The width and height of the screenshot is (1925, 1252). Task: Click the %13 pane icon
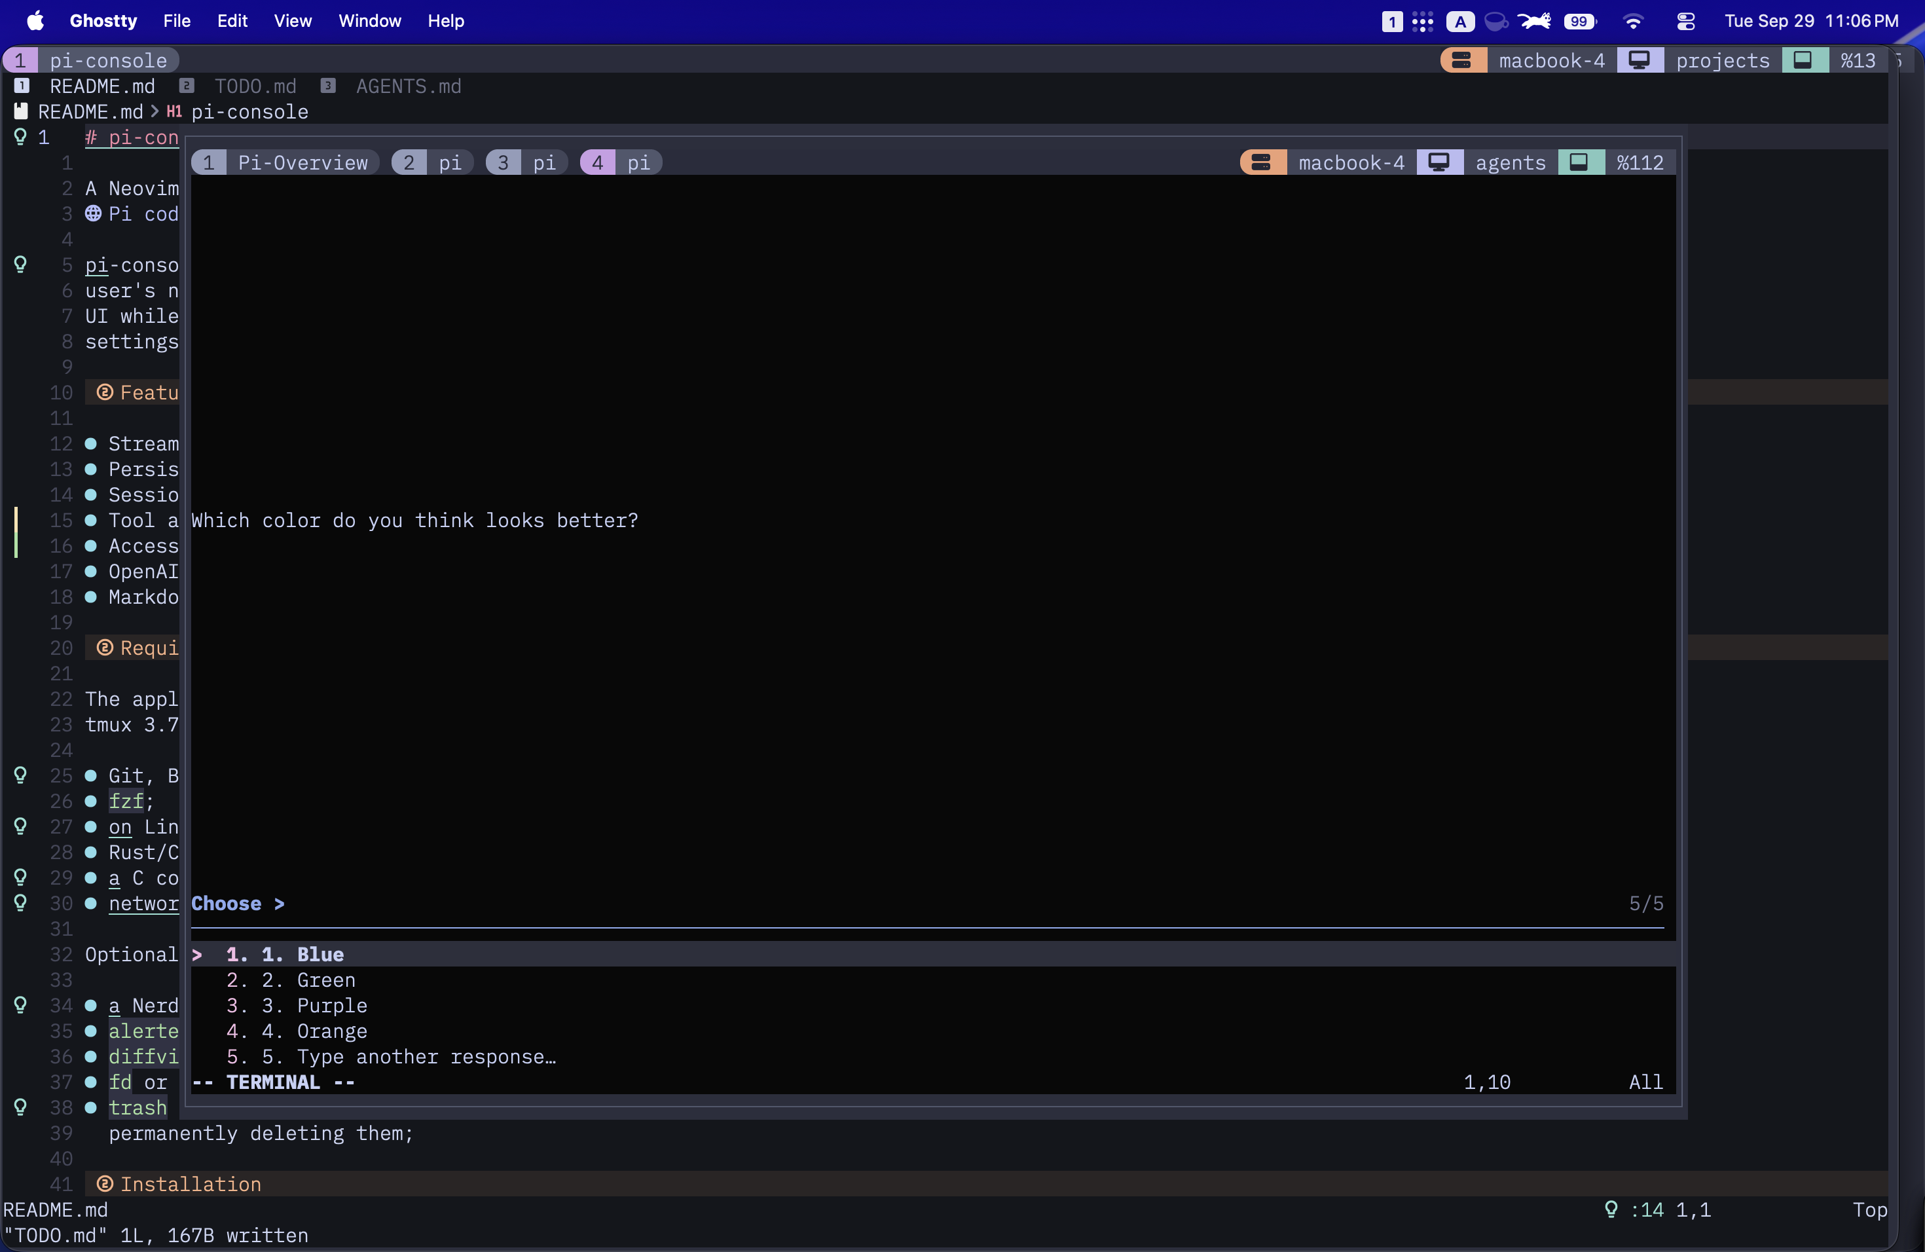[x=1804, y=60]
